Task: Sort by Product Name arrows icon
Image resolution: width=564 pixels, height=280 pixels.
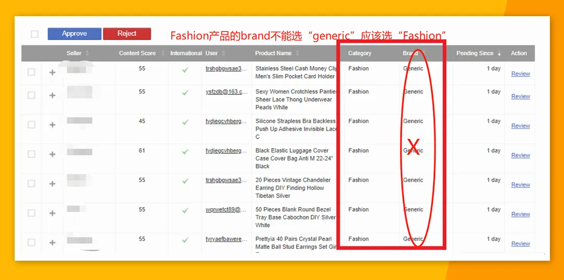Action: pyautogui.click(x=297, y=53)
